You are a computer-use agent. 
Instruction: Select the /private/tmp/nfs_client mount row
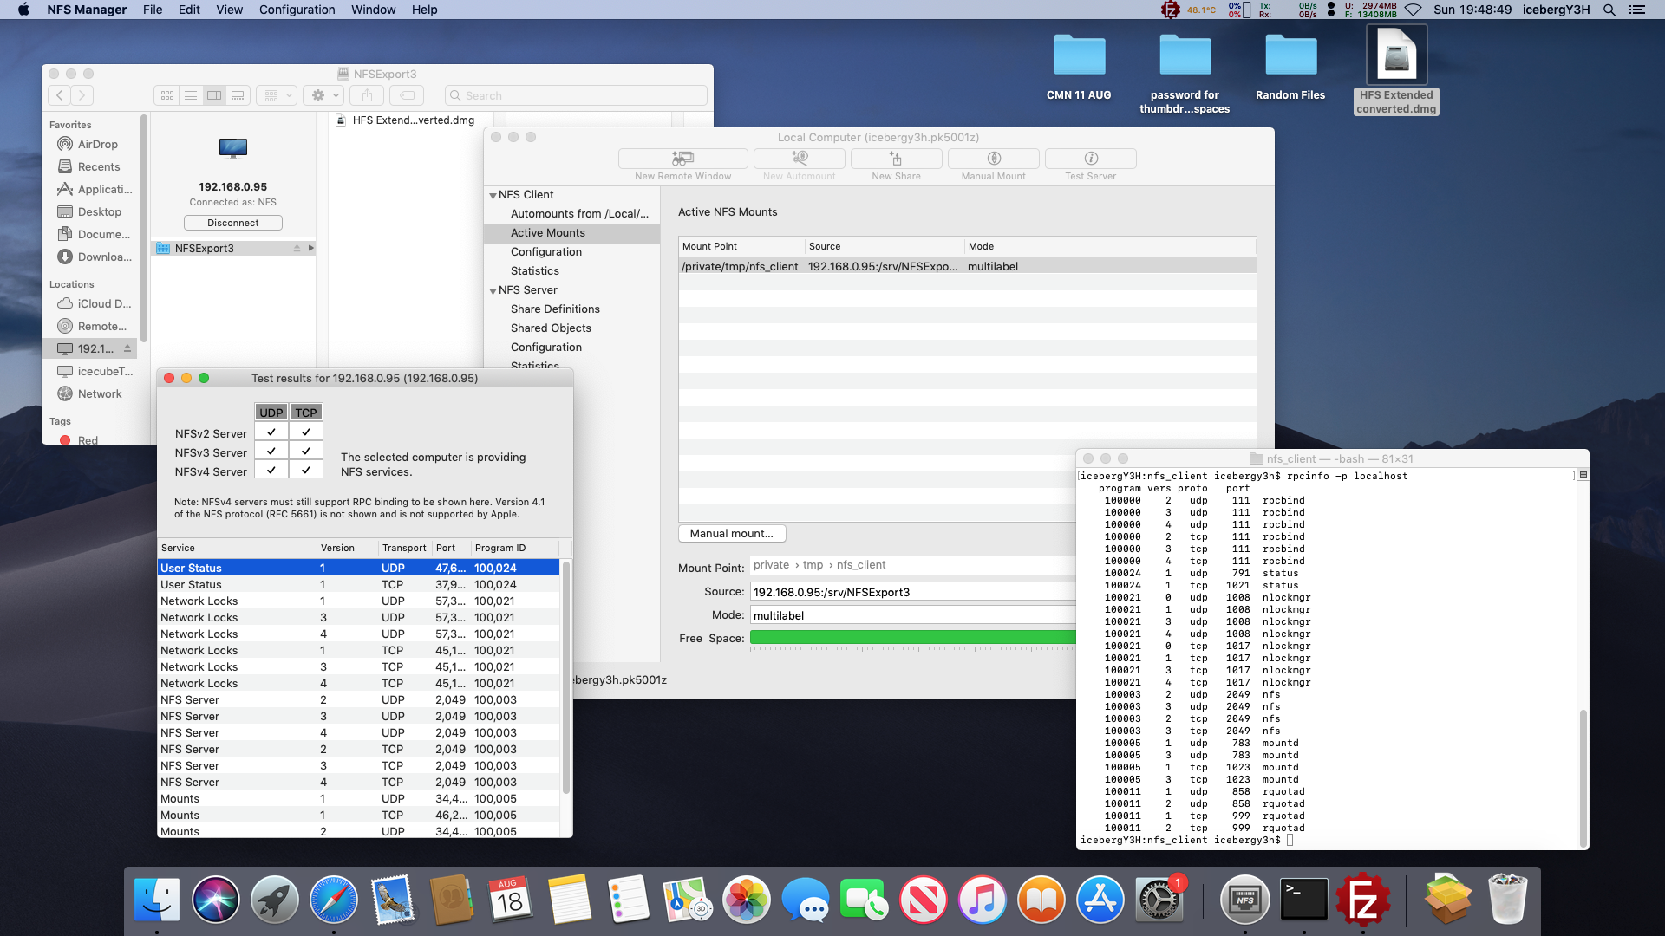coord(967,266)
